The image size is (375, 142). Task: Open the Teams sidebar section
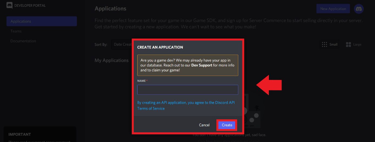(16, 31)
